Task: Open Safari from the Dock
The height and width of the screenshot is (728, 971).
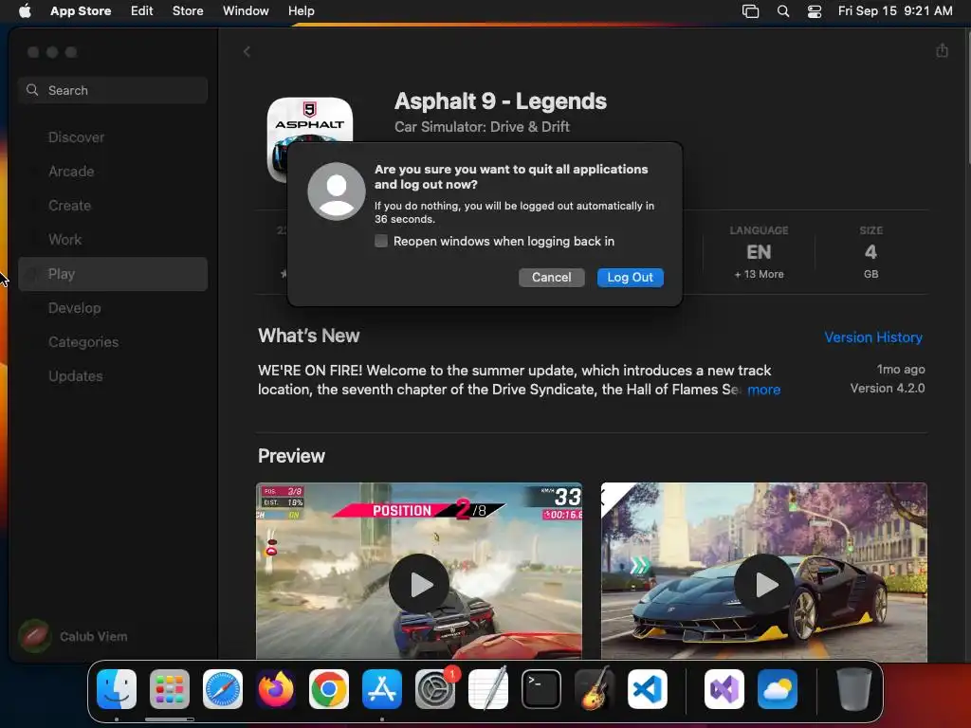Action: (x=223, y=689)
